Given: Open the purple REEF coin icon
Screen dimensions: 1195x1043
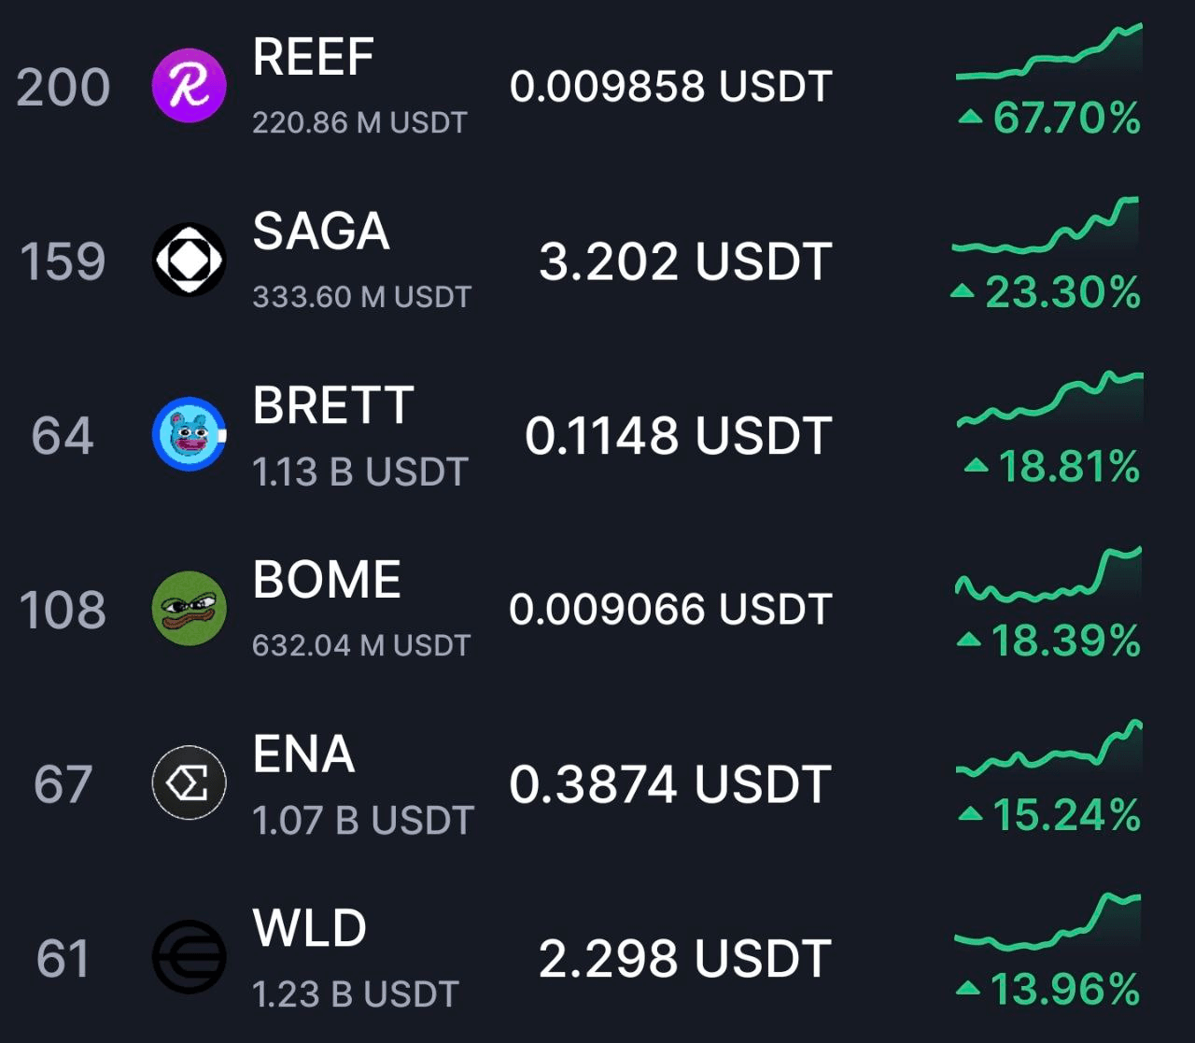Looking at the screenshot, I should tap(189, 86).
